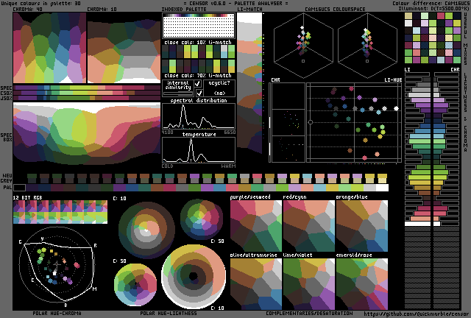Click the 'POLAR HUE-LIGHTNESS' caption
The width and height of the screenshot is (471, 318).
[169, 313]
